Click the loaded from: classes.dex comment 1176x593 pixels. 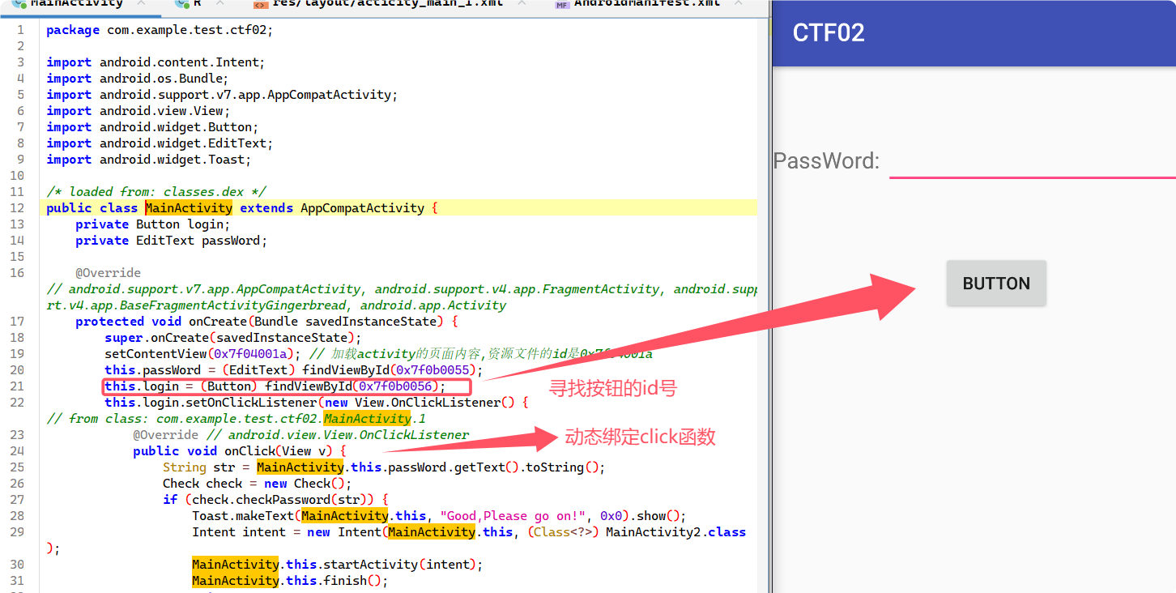pyautogui.click(x=156, y=192)
